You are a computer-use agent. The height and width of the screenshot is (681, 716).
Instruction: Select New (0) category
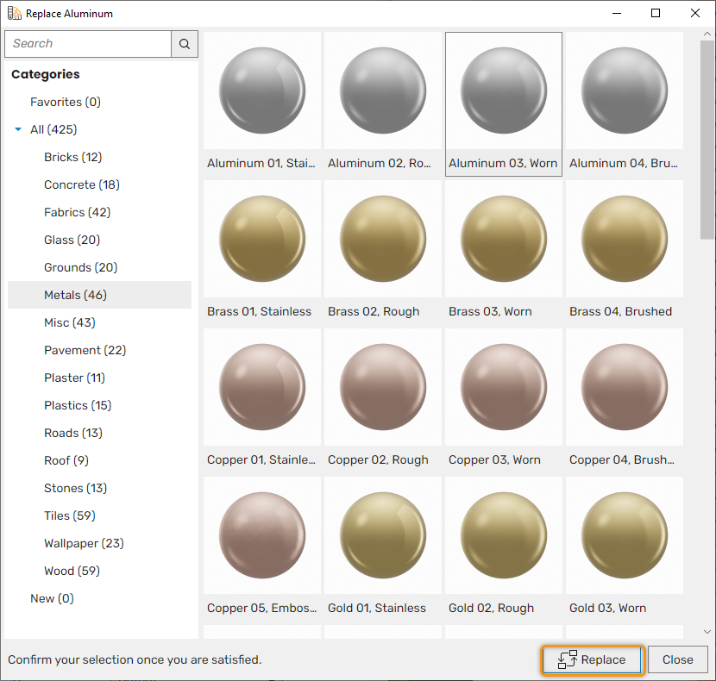click(x=52, y=598)
